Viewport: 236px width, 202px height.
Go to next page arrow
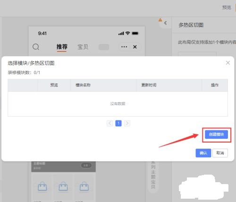point(127,123)
